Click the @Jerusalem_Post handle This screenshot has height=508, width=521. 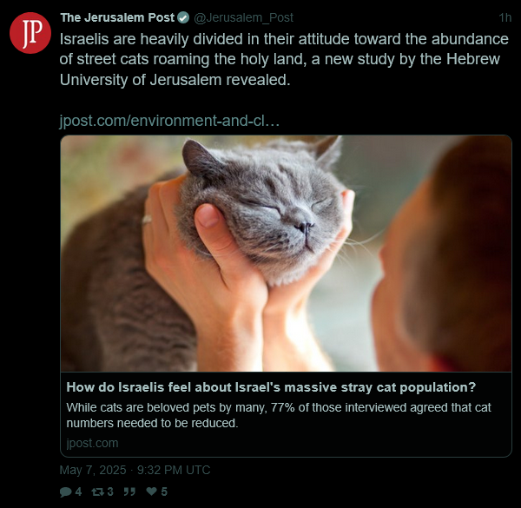tap(243, 17)
